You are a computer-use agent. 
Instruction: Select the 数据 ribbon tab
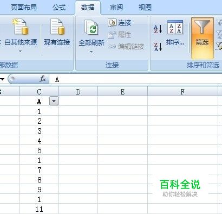pos(88,8)
